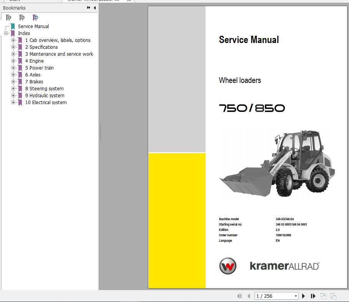Click the delete bookmark icon in Bookmarks toolbar
The image size is (349, 302).
[8, 18]
